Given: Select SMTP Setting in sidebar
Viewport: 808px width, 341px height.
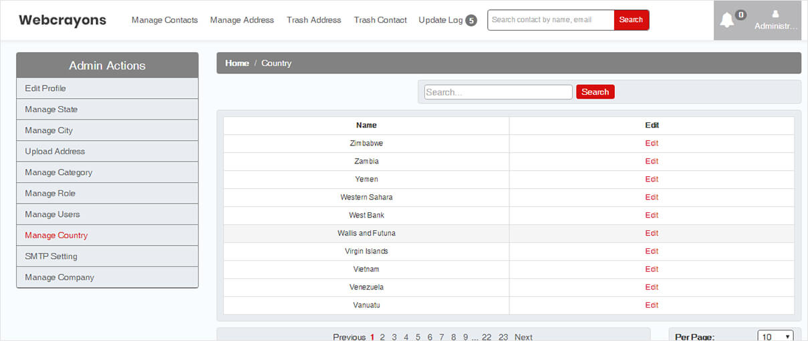Looking at the screenshot, I should 51,256.
